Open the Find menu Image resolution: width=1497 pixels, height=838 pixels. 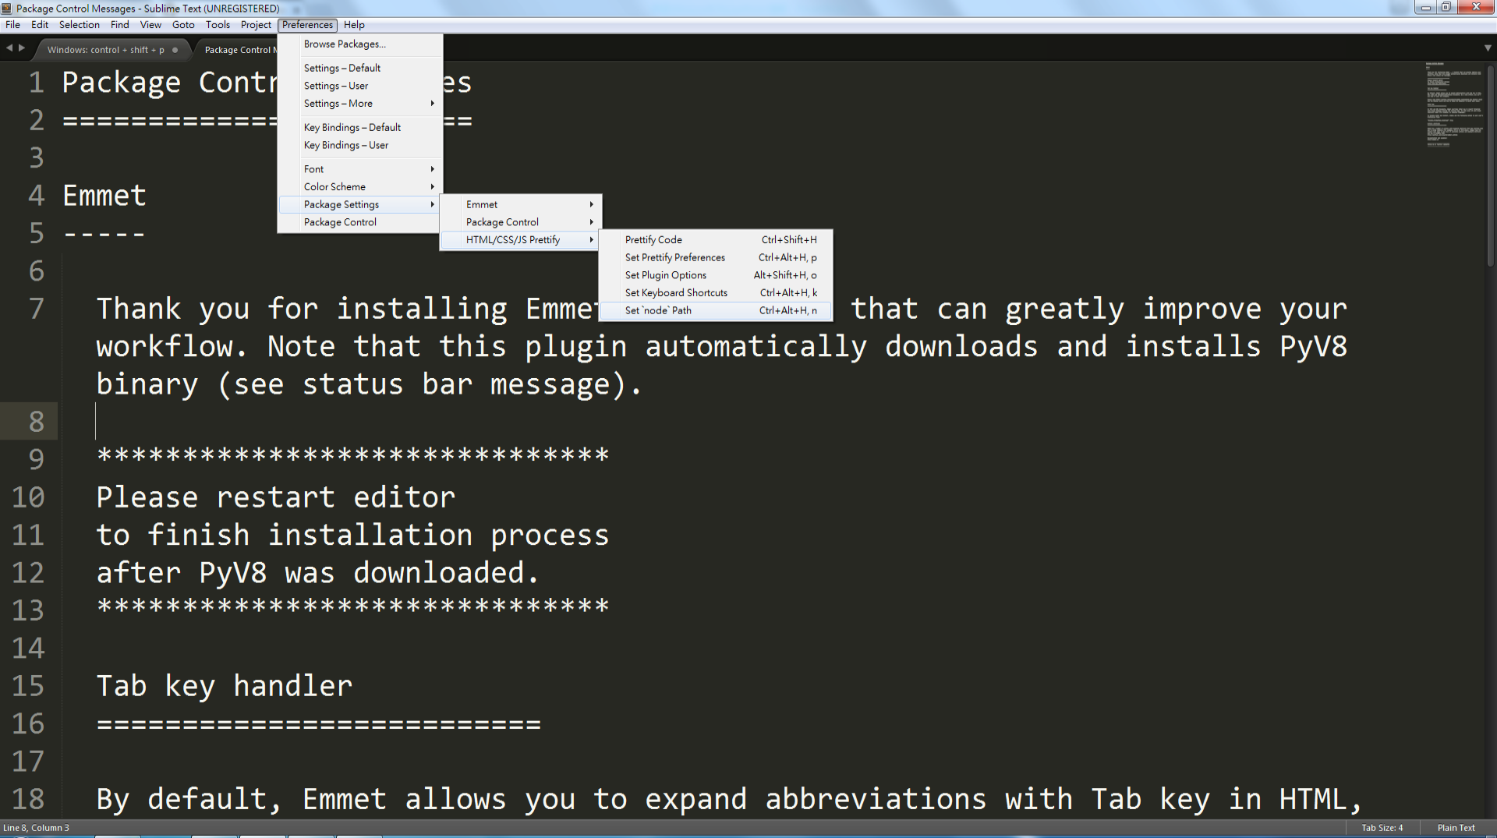coord(119,25)
